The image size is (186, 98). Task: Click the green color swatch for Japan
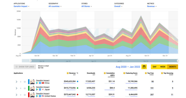point(29,88)
